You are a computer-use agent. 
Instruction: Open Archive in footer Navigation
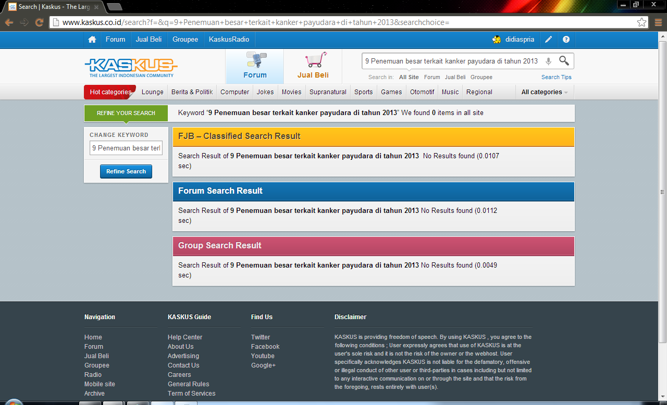tap(94, 394)
